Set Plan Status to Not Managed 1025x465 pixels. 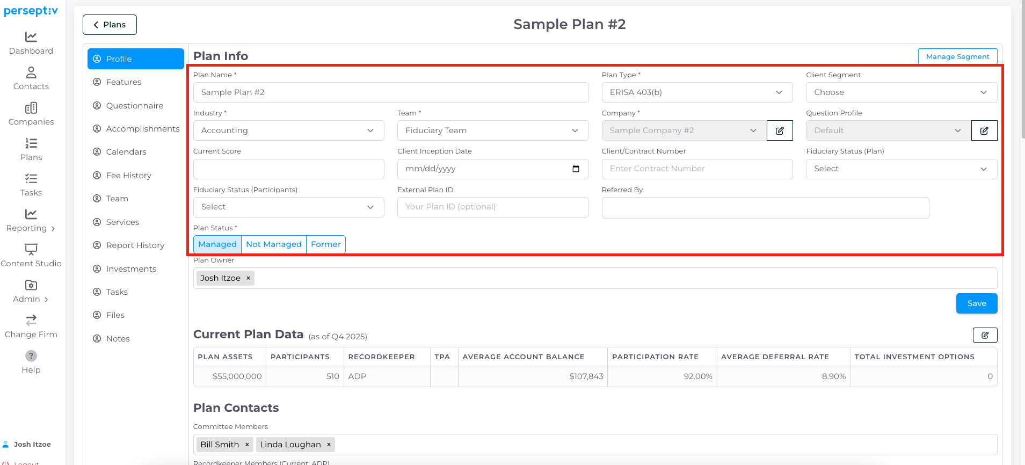click(x=274, y=244)
